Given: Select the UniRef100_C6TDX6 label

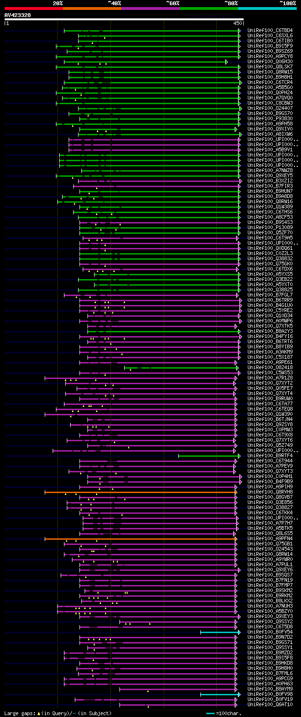Looking at the screenshot, I should (x=270, y=269).
